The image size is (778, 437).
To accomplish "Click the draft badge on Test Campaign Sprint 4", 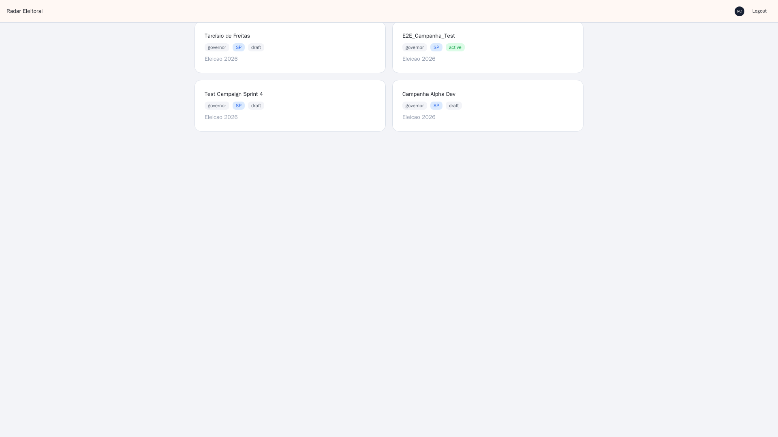I will pos(256,106).
